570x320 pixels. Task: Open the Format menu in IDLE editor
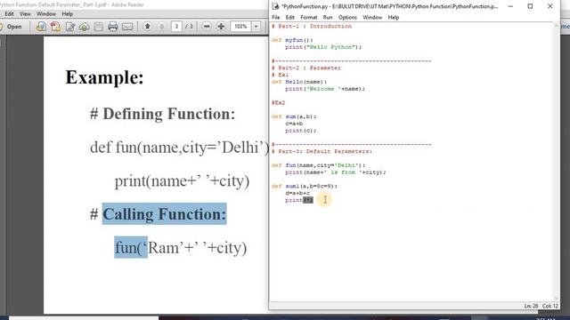pos(309,18)
